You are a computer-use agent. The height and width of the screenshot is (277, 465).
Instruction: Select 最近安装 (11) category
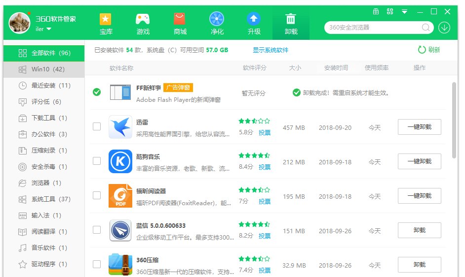click(x=44, y=86)
